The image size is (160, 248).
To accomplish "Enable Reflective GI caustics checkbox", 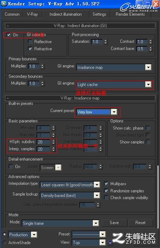I will pos(30,42).
